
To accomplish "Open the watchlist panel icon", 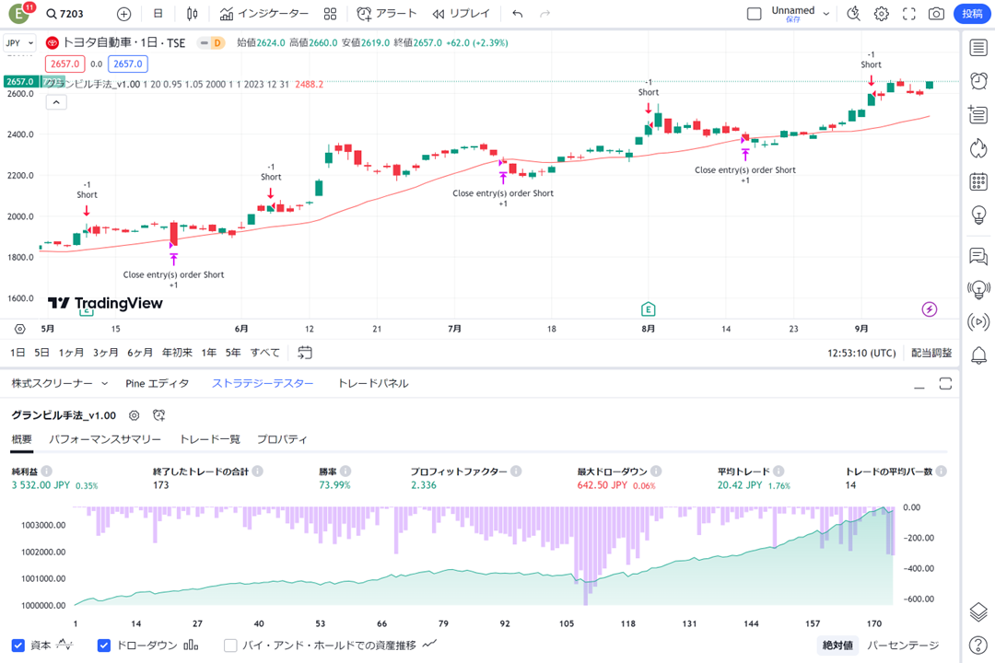I will click(978, 48).
